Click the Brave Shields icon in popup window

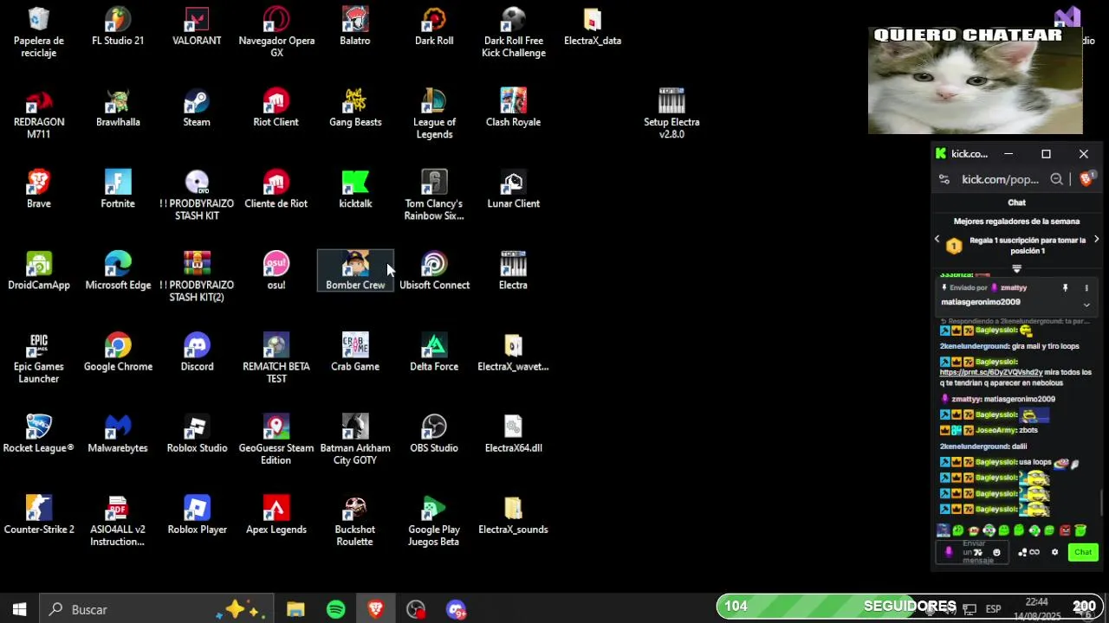(x=1086, y=178)
